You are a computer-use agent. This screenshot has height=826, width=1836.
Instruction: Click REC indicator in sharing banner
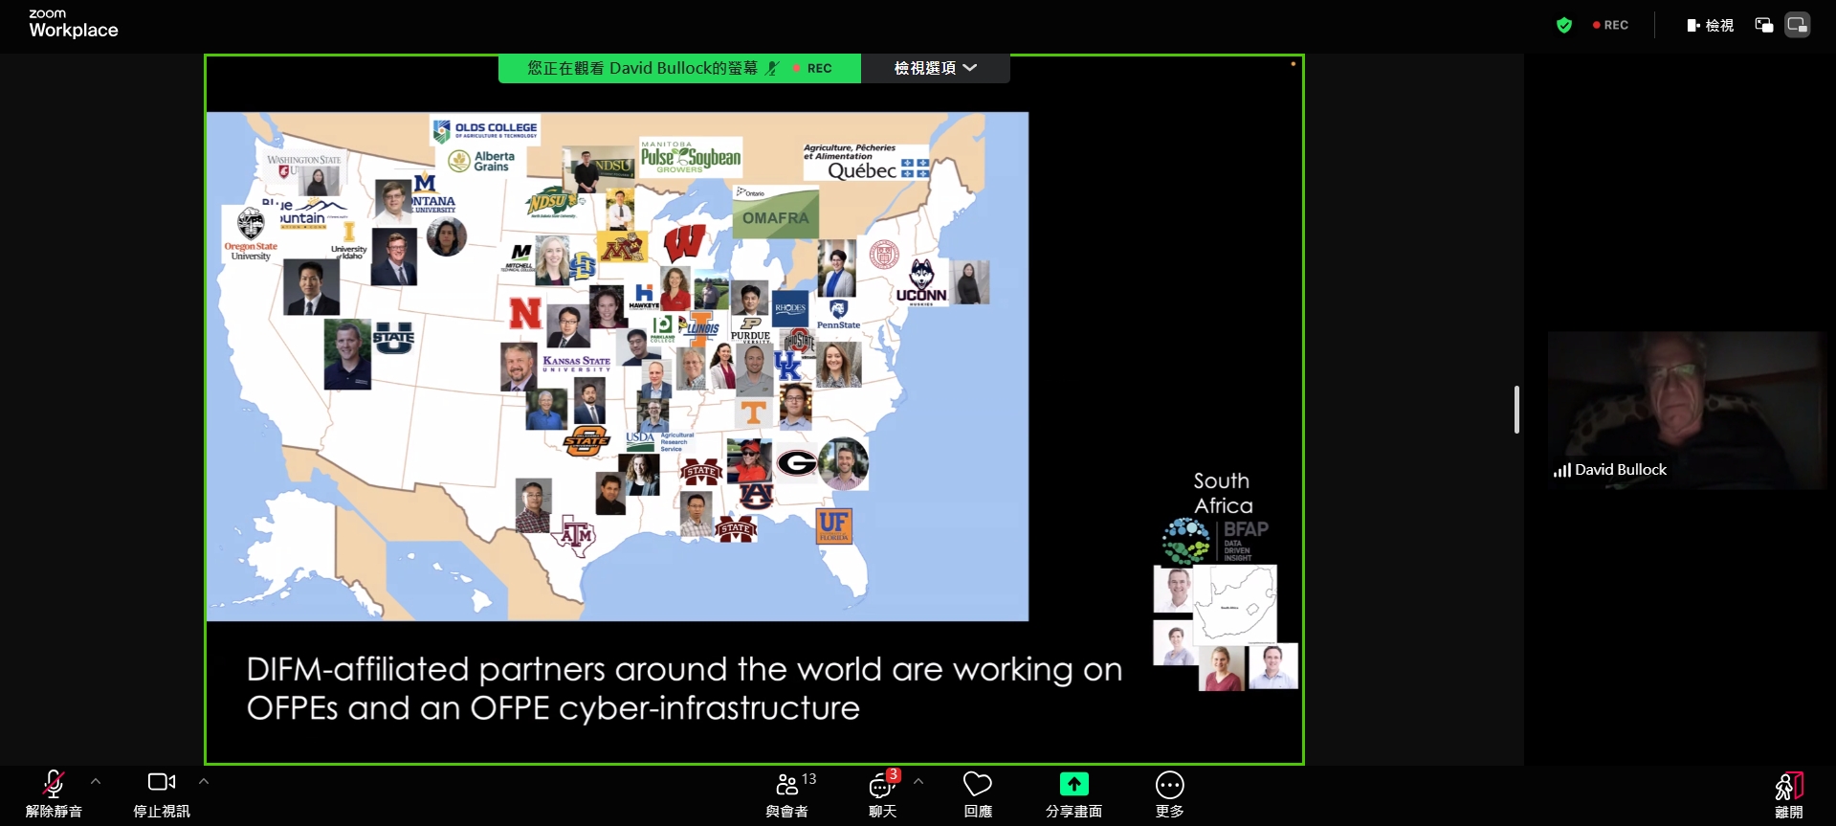[812, 68]
